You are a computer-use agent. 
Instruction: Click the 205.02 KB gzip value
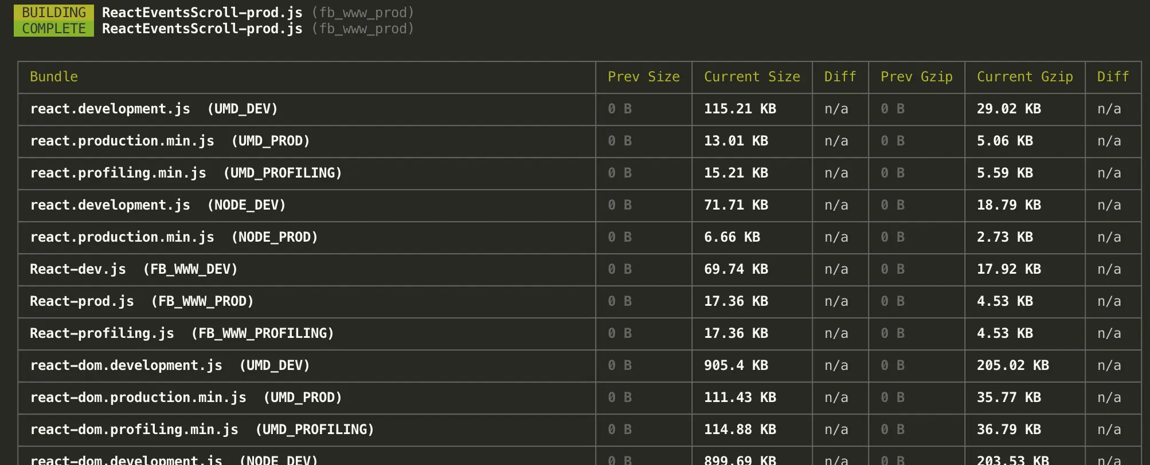click(x=1013, y=365)
